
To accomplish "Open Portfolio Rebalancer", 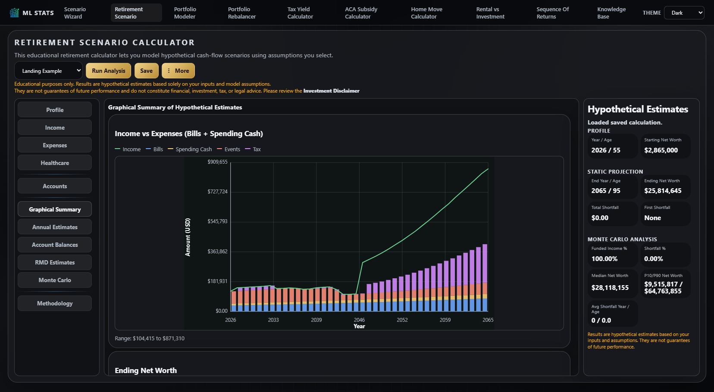I will click(x=242, y=13).
